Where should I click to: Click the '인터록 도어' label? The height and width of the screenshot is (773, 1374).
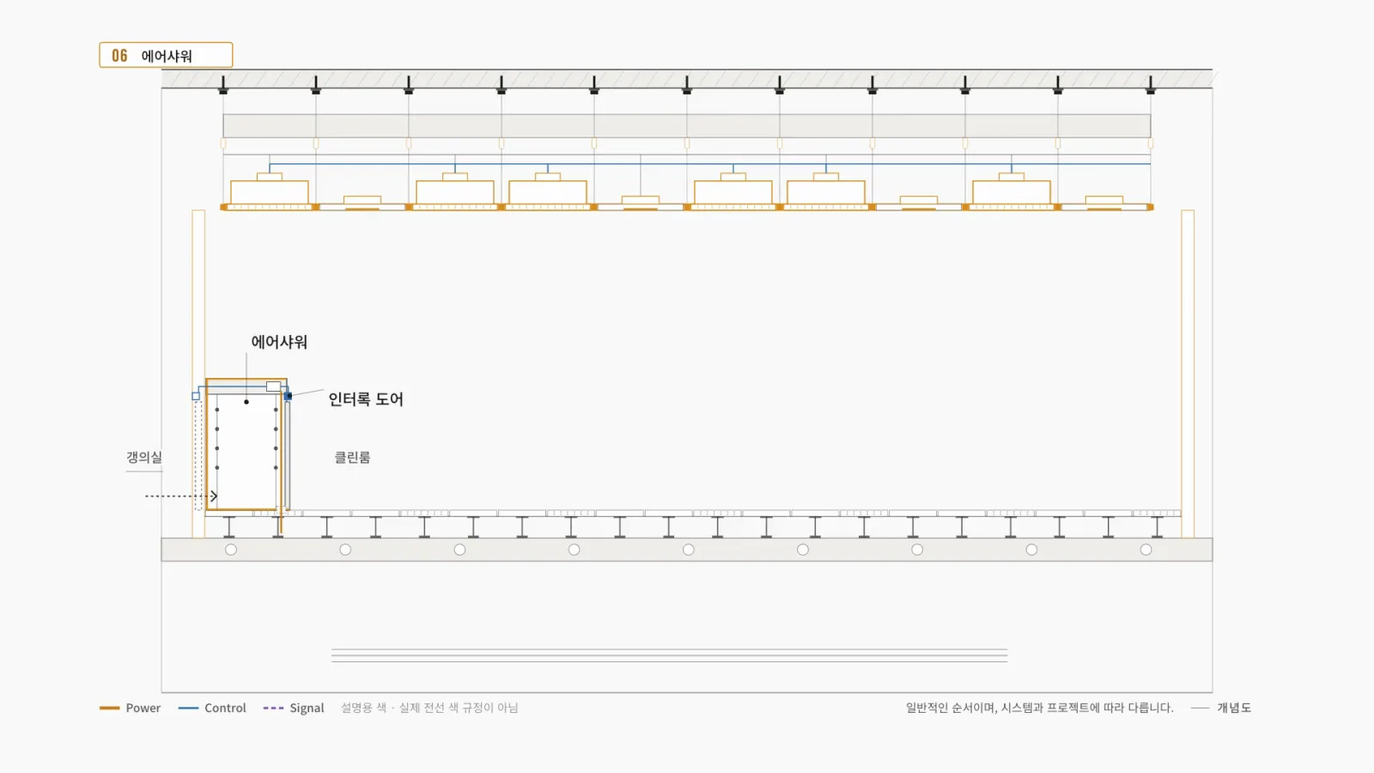pyautogui.click(x=366, y=399)
